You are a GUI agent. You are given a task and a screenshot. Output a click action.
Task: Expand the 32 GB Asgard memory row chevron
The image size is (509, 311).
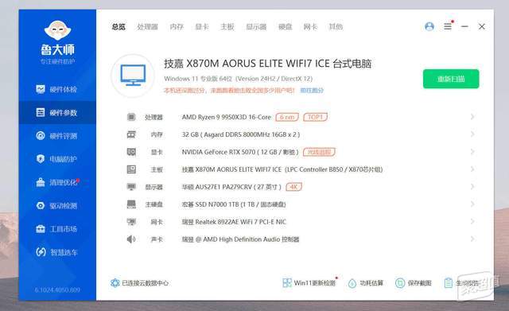pos(472,134)
